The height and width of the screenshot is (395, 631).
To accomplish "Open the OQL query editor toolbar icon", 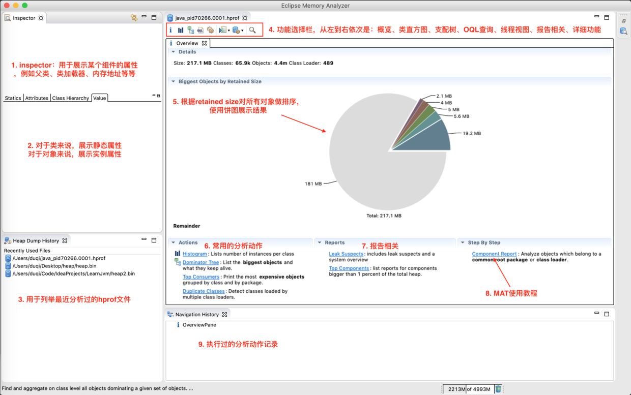I will coord(200,31).
